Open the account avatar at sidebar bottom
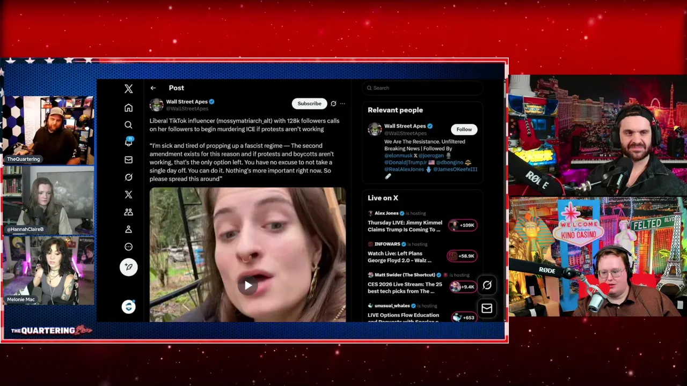Viewport: 687px width, 386px height. pyautogui.click(x=128, y=307)
